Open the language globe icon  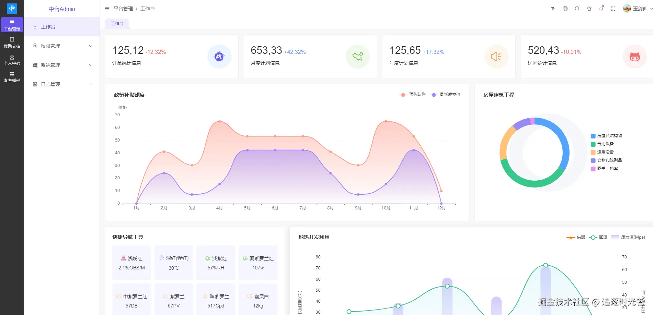(565, 9)
